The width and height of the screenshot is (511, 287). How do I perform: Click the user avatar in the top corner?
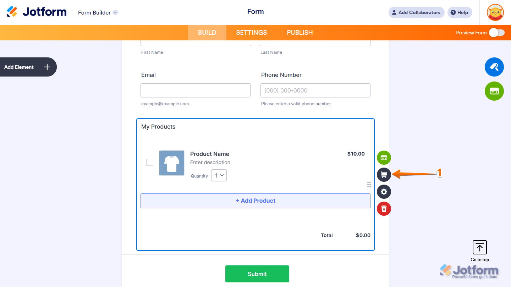495,12
